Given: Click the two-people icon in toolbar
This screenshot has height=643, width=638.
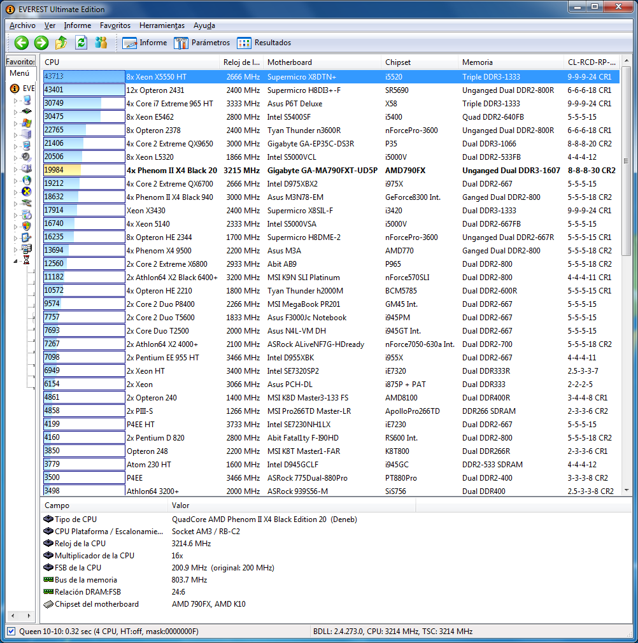Looking at the screenshot, I should [x=101, y=43].
